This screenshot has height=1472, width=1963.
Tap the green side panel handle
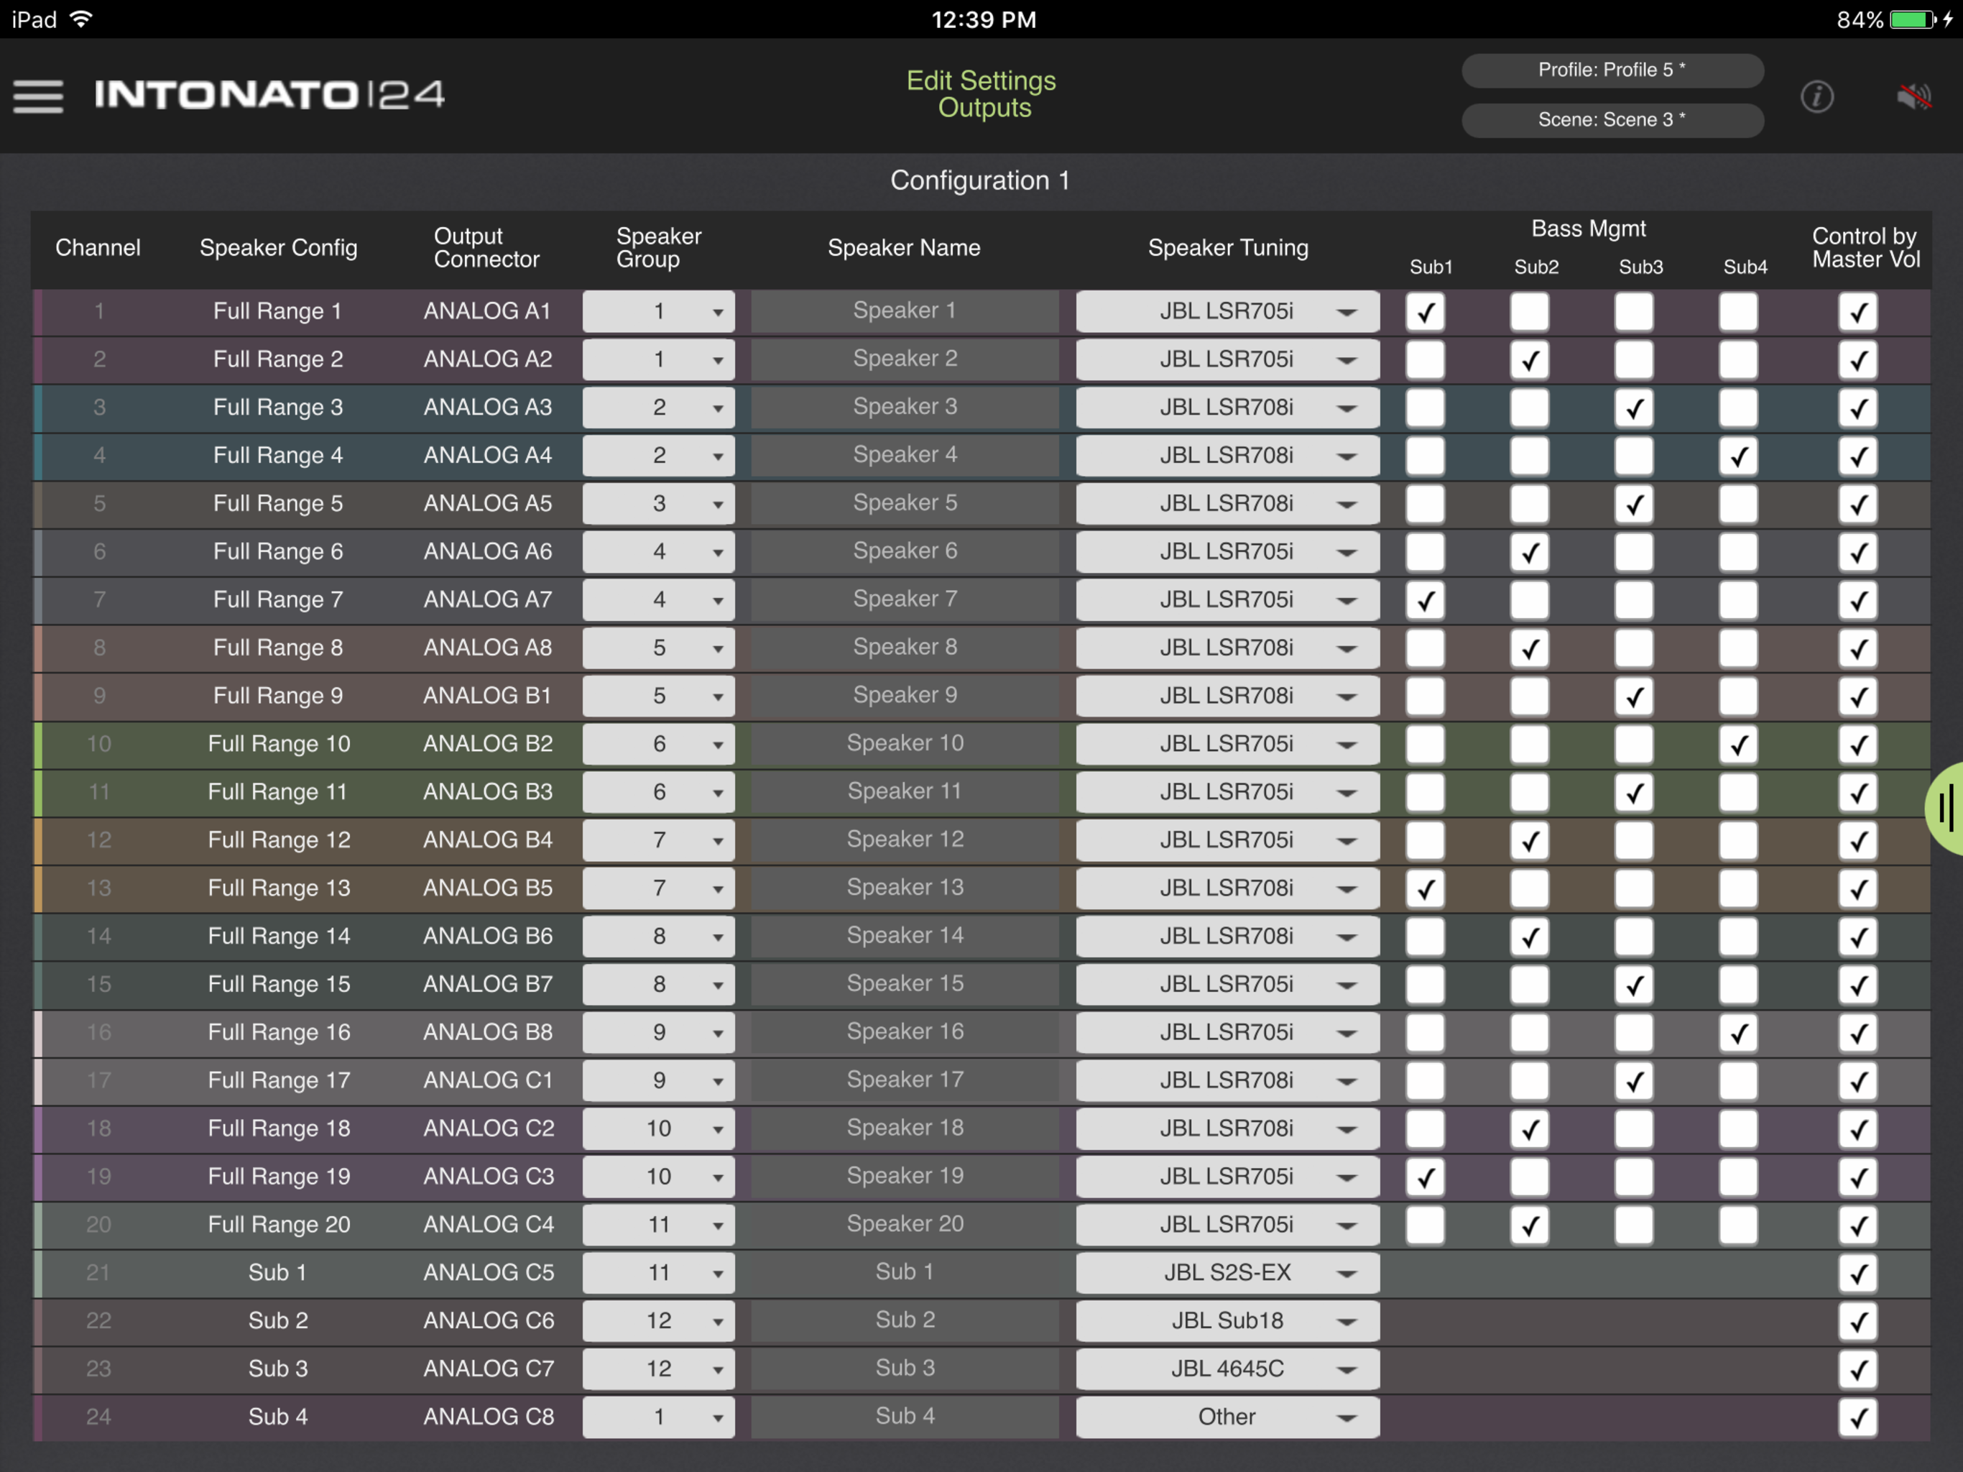[1945, 808]
